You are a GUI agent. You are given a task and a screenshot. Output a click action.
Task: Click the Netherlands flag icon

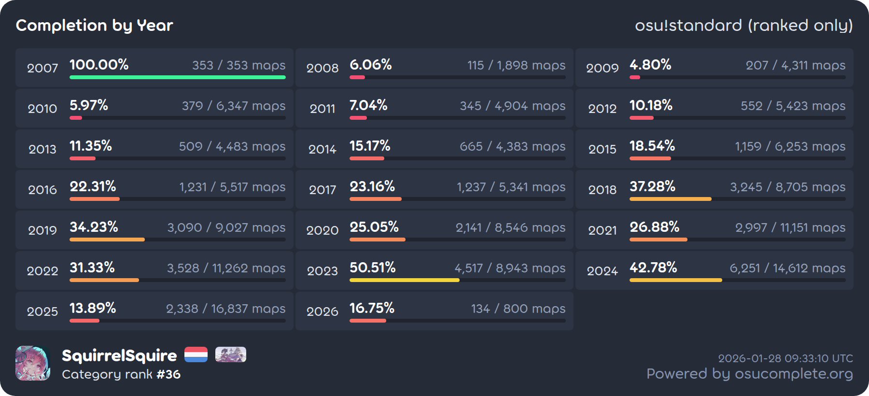pyautogui.click(x=196, y=354)
